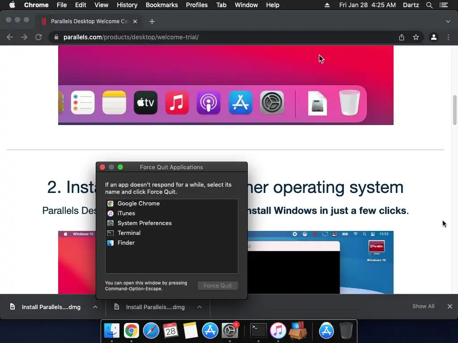View site lock information in address bar
The image size is (458, 343).
56,37
